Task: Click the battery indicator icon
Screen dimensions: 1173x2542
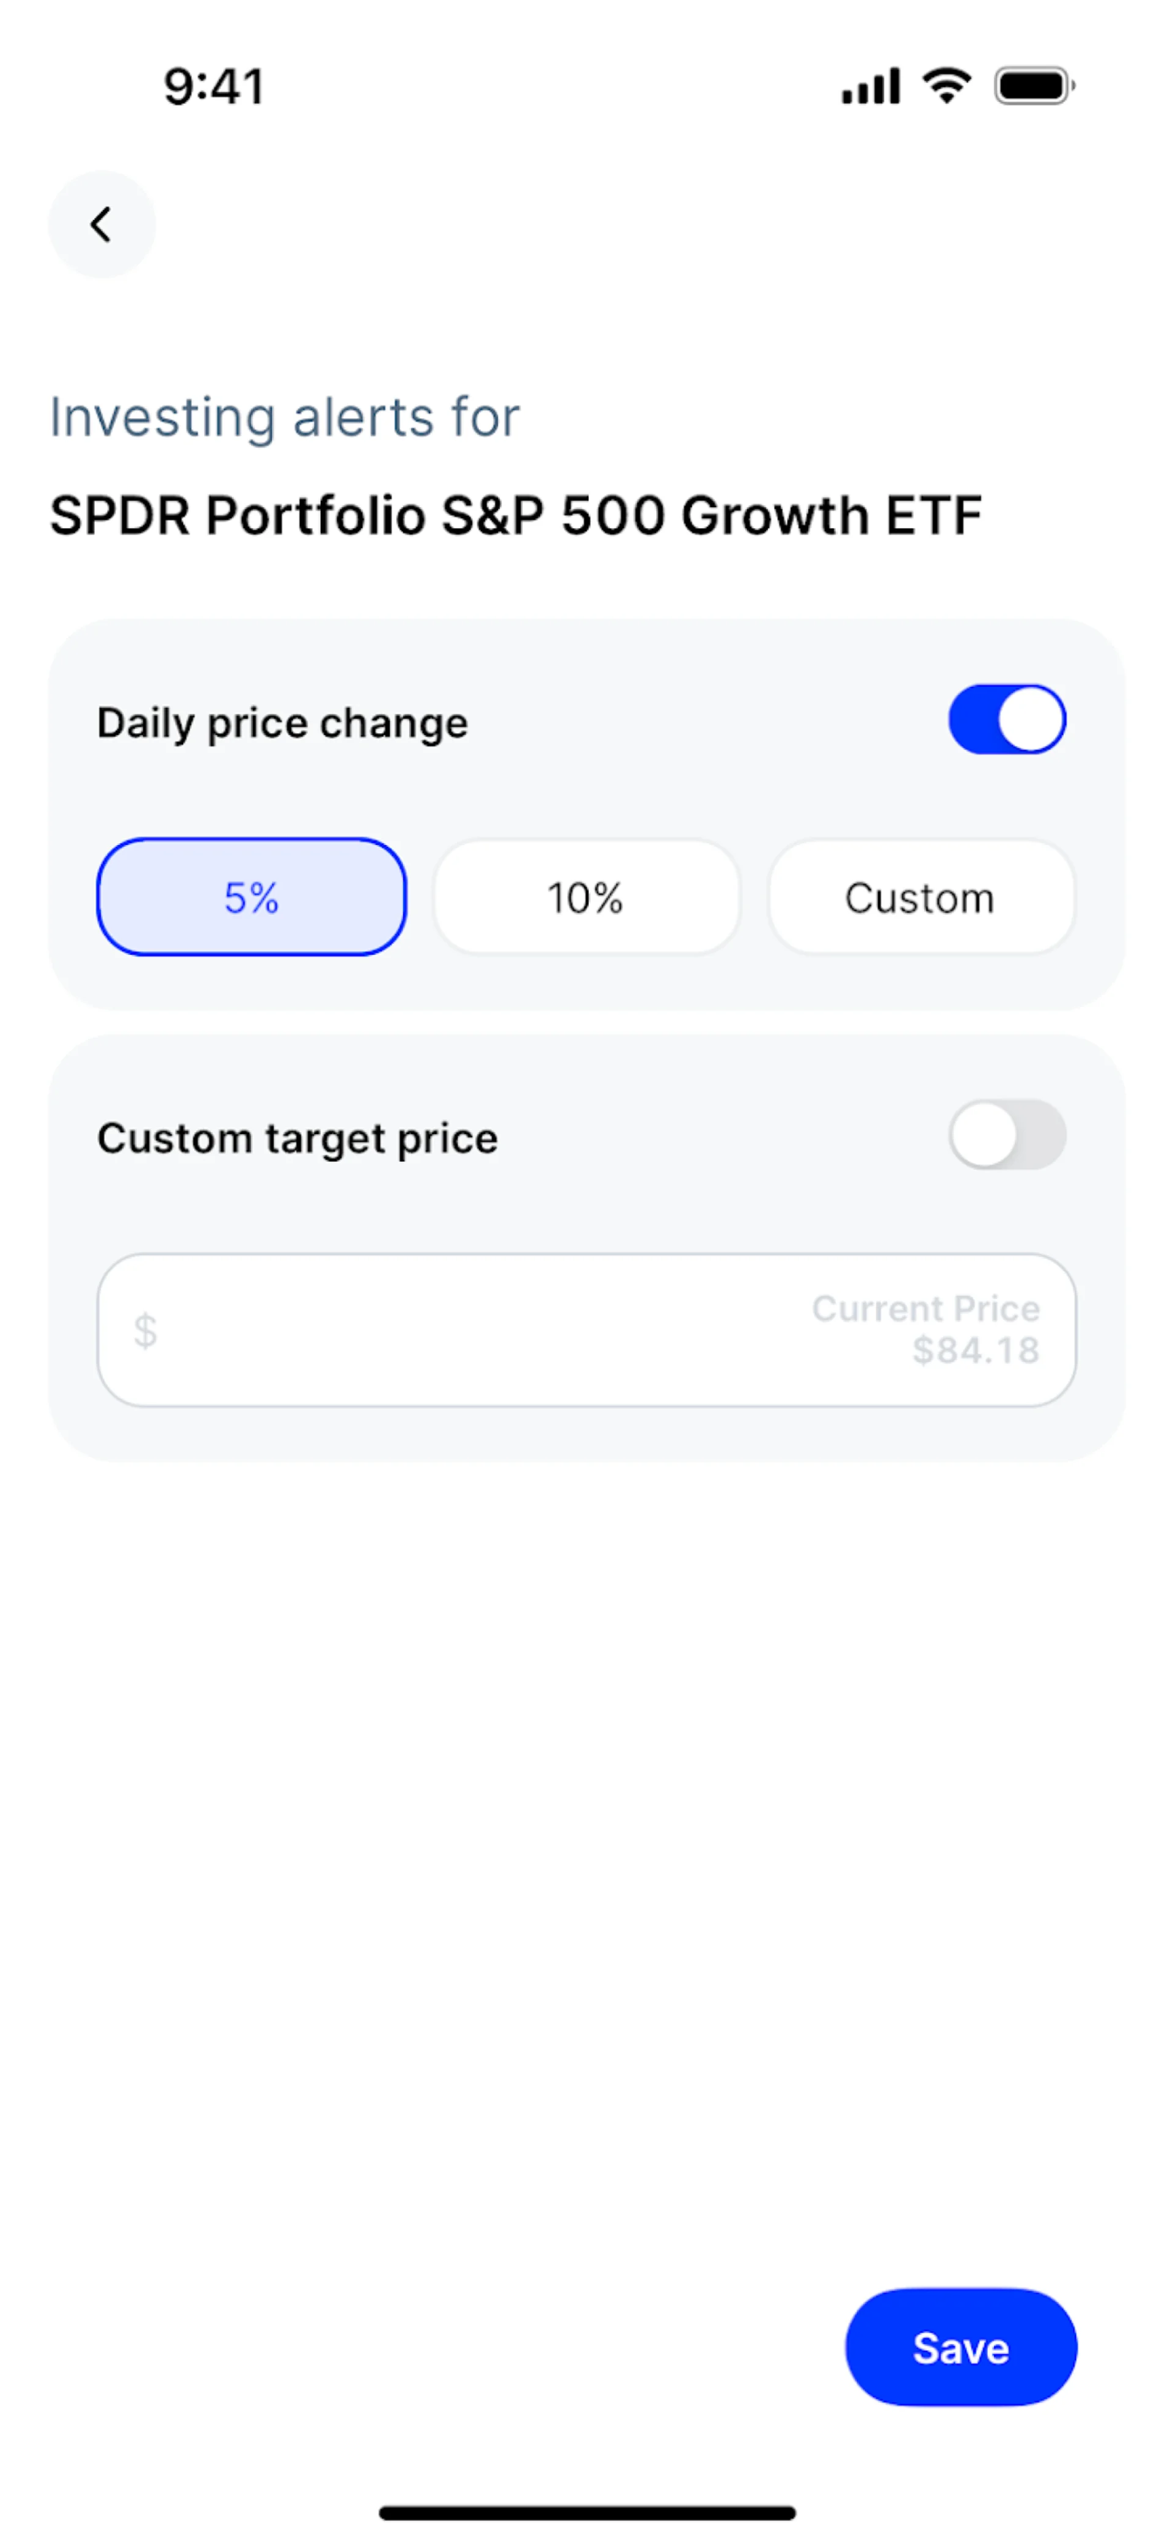Action: (1033, 87)
